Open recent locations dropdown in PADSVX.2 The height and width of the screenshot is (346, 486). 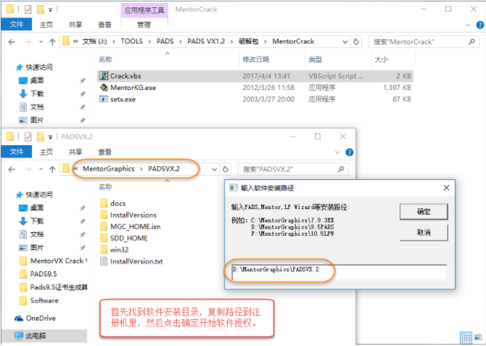pyautogui.click(x=41, y=169)
